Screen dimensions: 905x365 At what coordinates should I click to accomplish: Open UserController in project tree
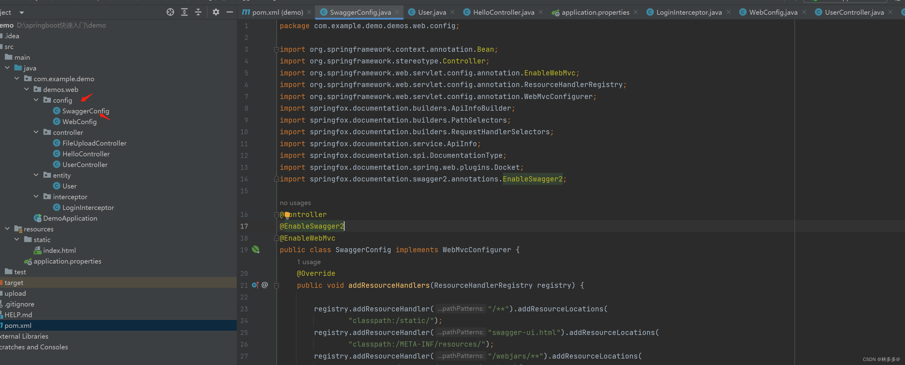[x=85, y=164]
